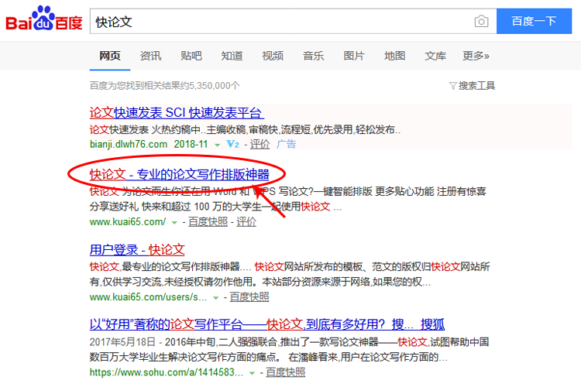Click snippet text 有,仅供学习交流,未经授权请勿作他用

(173, 282)
